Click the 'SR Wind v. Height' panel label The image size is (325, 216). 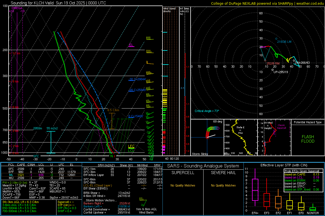(268, 126)
